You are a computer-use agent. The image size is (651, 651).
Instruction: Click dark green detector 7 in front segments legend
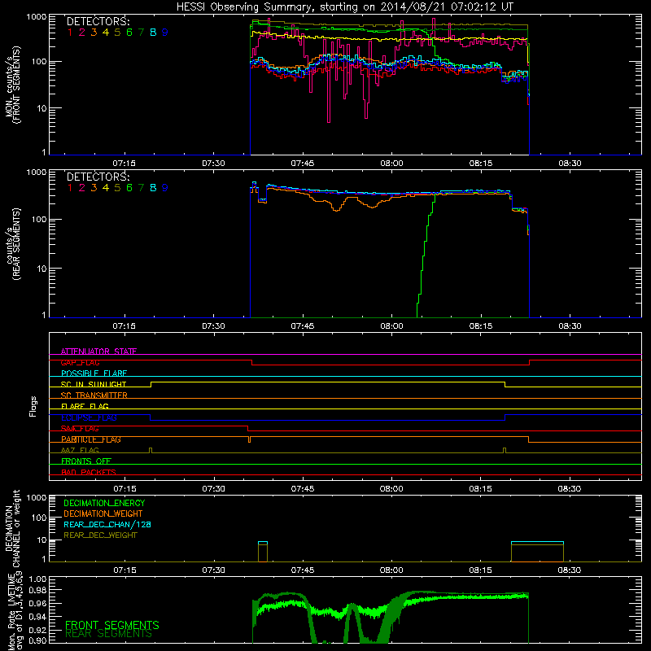(141, 33)
